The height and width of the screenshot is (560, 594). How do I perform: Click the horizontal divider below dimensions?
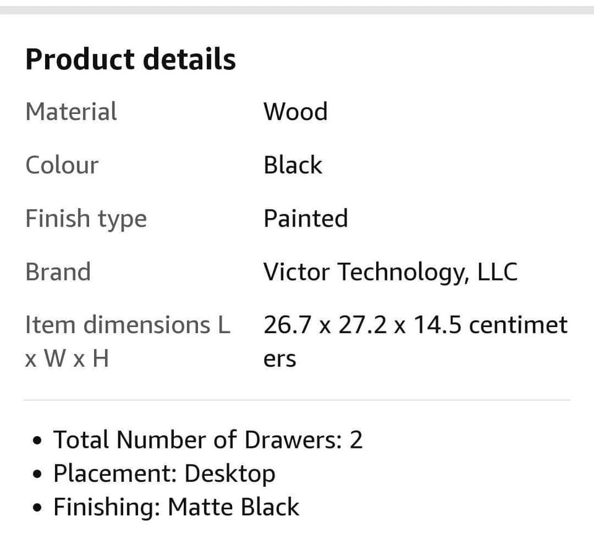click(x=297, y=400)
